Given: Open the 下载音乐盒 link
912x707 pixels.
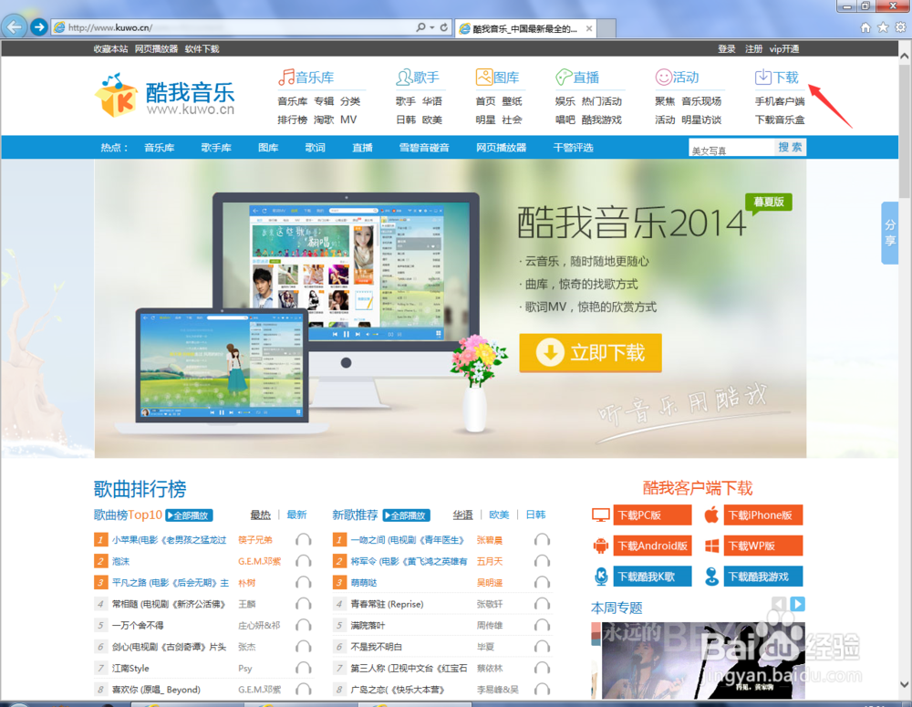Looking at the screenshot, I should click(780, 120).
